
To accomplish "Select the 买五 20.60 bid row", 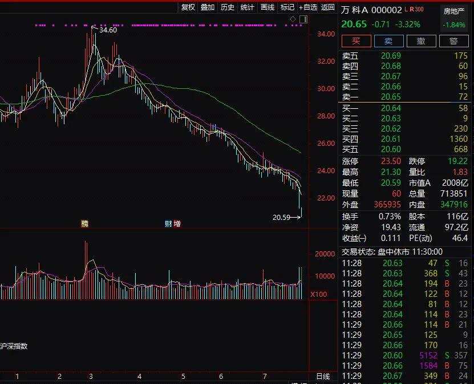I will click(405, 149).
